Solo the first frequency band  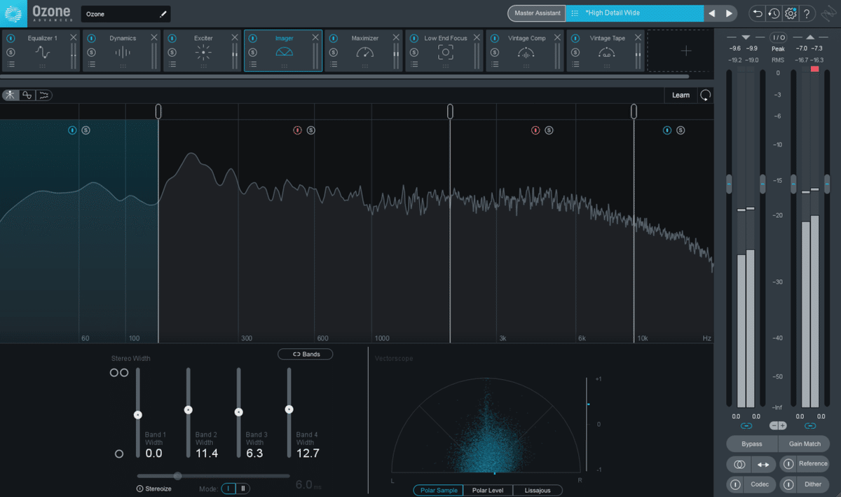coord(86,130)
